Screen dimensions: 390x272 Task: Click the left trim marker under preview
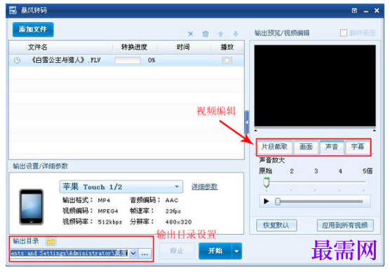(256, 131)
